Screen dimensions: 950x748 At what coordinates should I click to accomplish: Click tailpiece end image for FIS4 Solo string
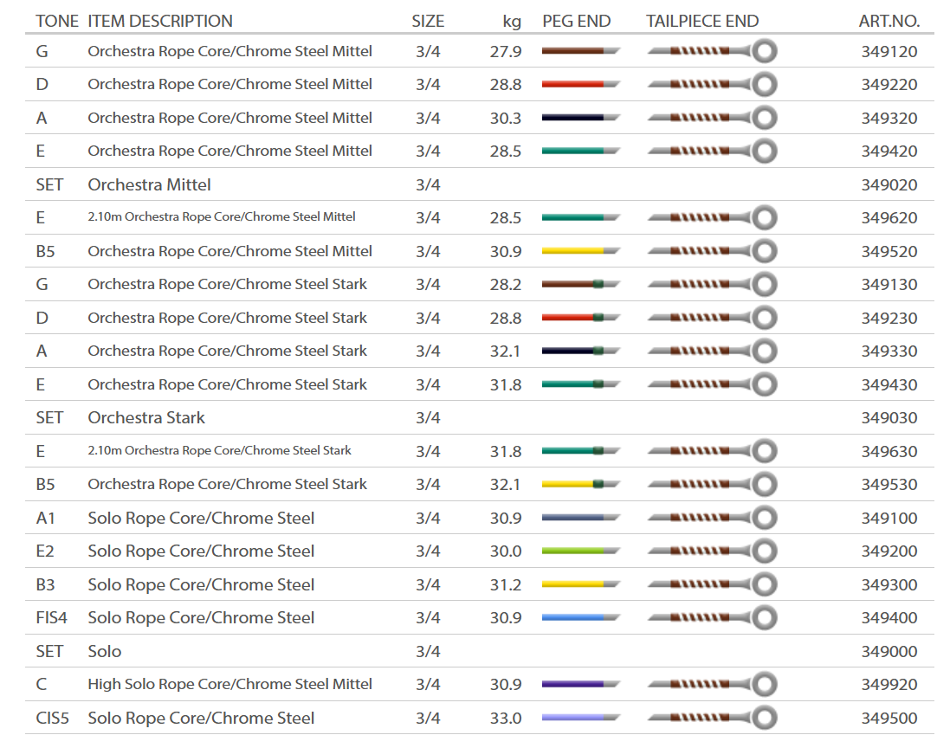point(712,618)
